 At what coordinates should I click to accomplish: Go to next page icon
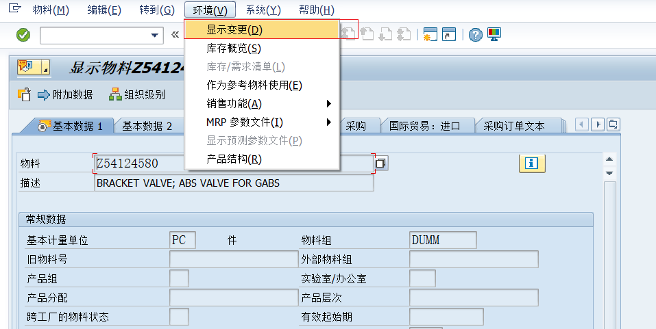click(x=385, y=34)
